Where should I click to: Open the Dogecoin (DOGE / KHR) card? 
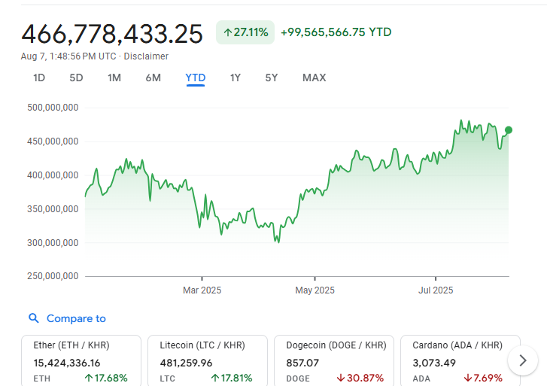pyautogui.click(x=334, y=361)
